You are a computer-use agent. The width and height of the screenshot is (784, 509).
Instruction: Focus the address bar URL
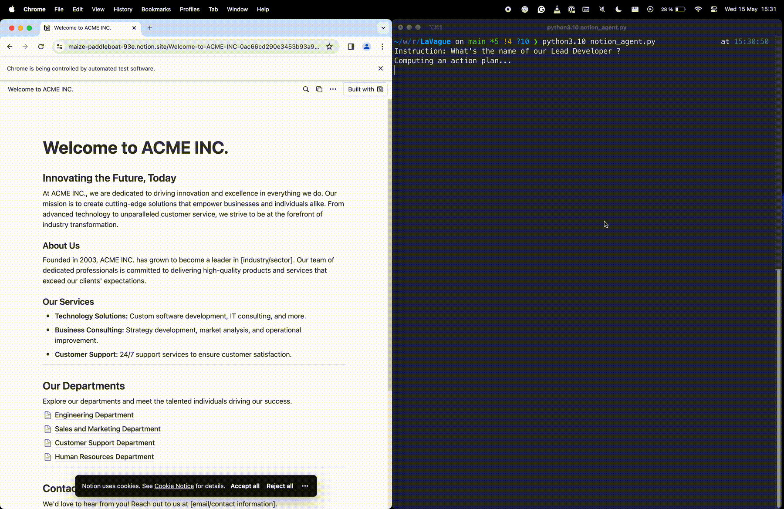pos(194,47)
